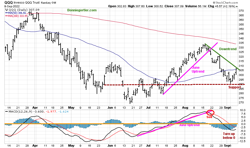Click the MA(50) 306.56 legend entry
250x148 pixels.
tap(16, 13)
